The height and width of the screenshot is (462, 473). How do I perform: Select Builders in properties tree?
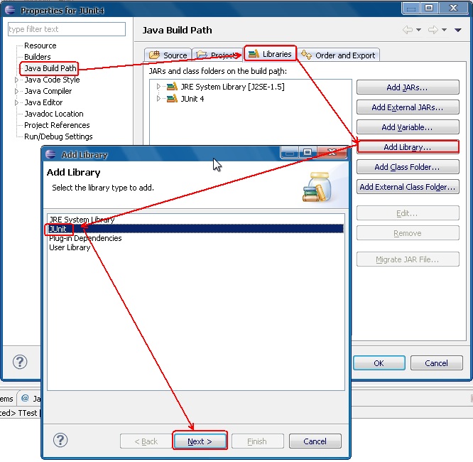coord(38,57)
